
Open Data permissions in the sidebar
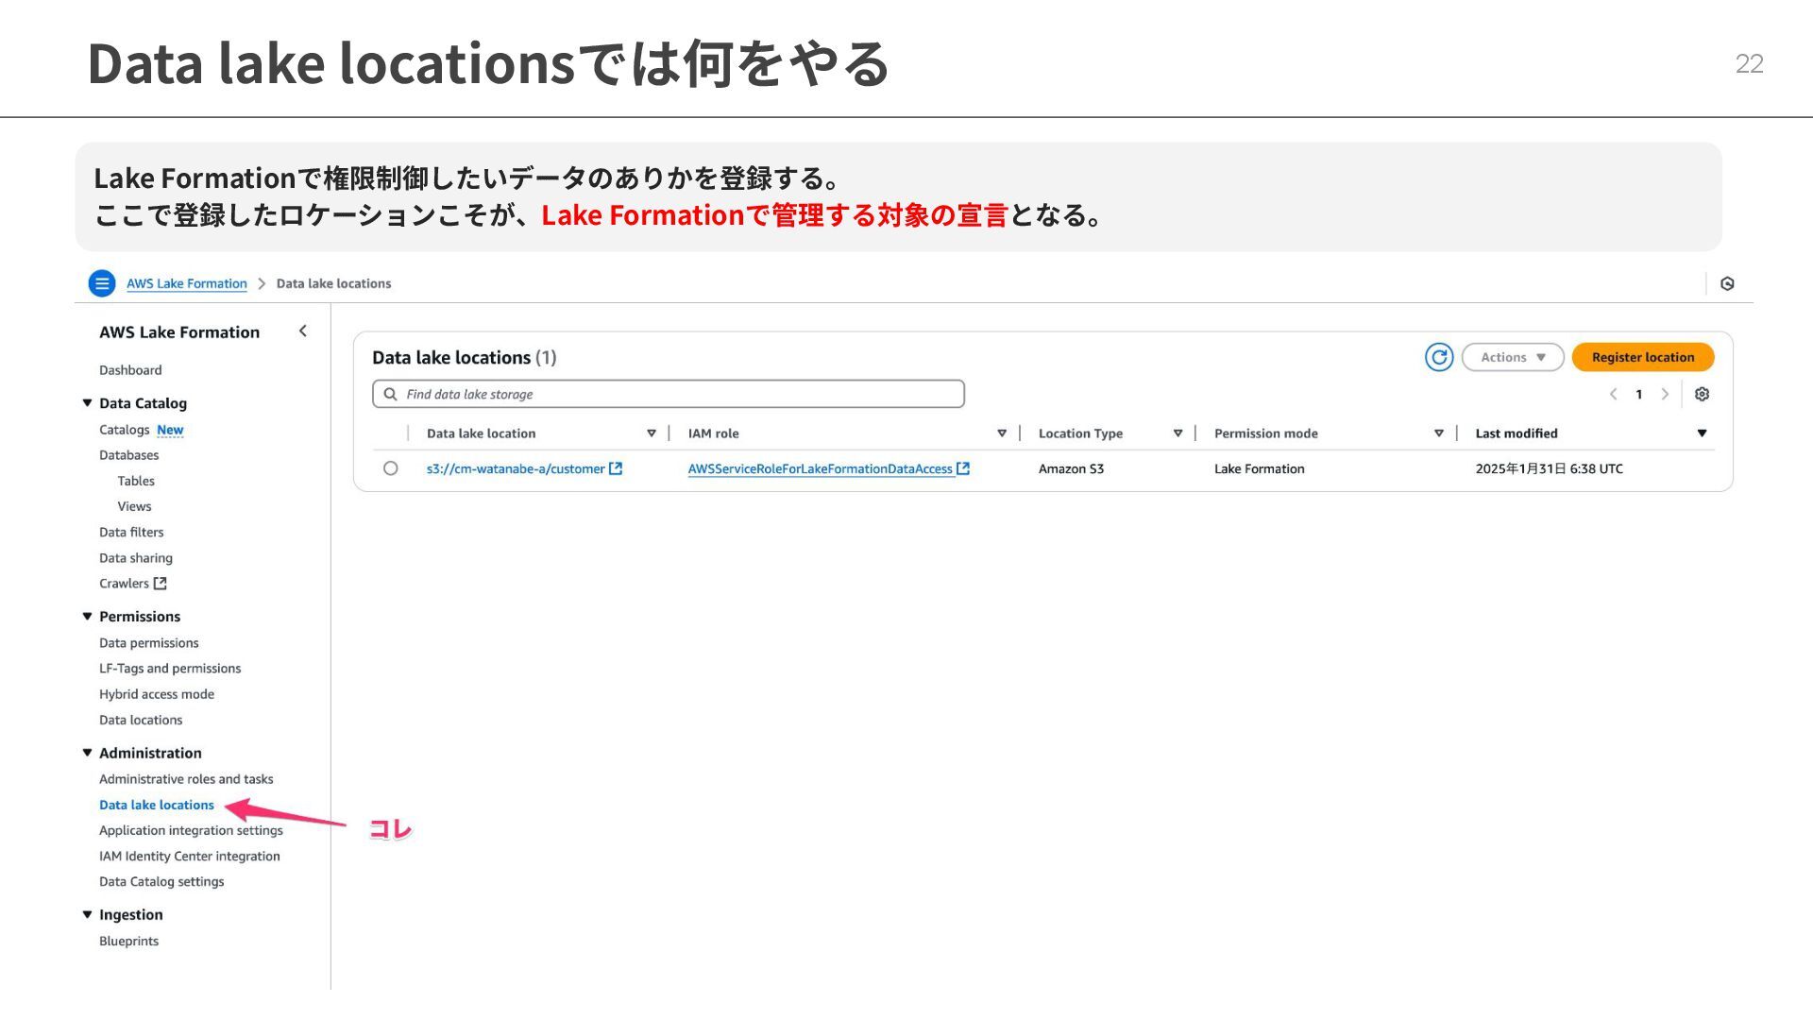point(149,643)
